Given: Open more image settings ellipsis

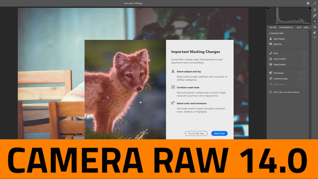Looking at the screenshot, I should point(314,37).
